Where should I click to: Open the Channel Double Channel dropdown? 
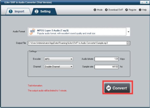[x=58, y=67]
